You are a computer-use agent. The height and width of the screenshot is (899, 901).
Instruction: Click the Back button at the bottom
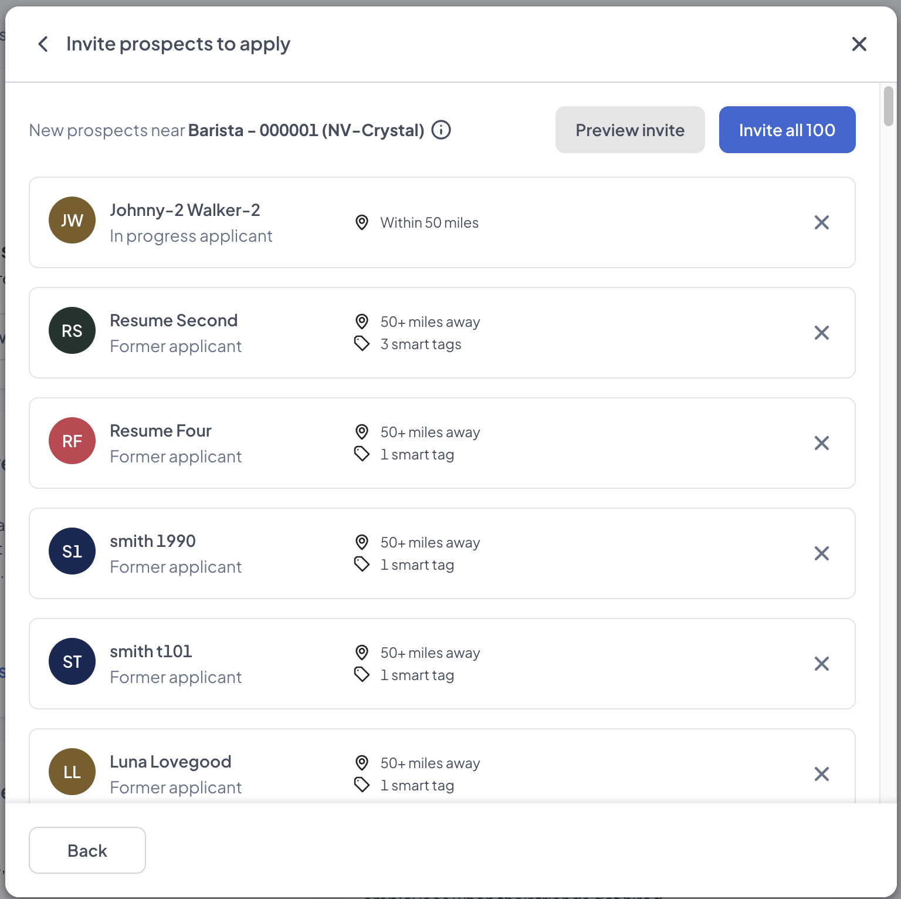click(x=87, y=850)
